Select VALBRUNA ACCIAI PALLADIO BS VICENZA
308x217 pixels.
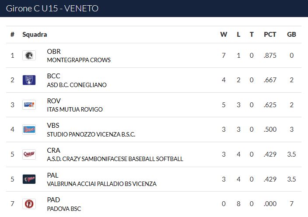click(x=102, y=184)
